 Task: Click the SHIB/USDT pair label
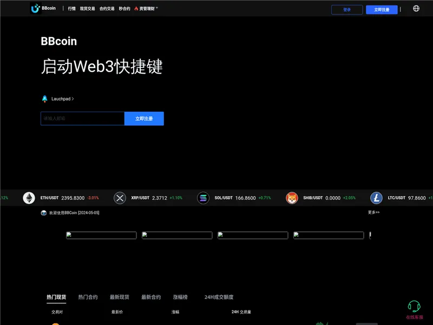pos(313,198)
